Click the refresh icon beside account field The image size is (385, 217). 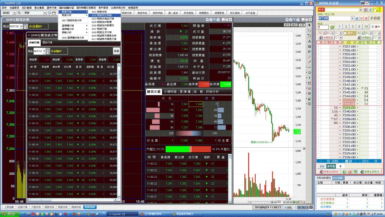tap(370, 9)
